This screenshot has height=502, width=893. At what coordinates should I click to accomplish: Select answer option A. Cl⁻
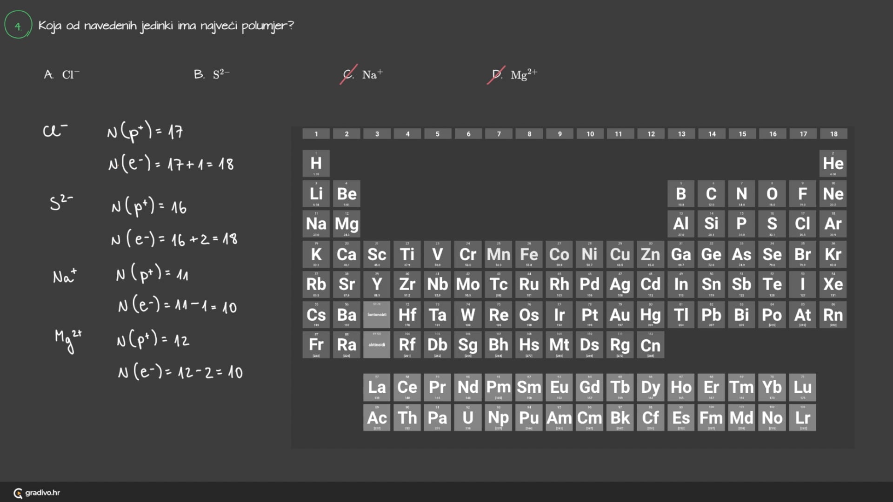point(62,74)
